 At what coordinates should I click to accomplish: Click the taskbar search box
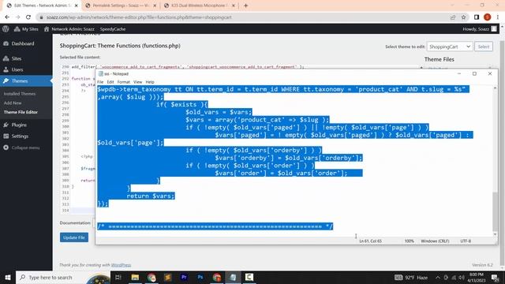pos(63,277)
